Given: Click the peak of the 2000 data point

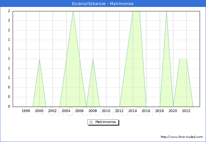Looking at the screenshot, I should coord(39,59).
